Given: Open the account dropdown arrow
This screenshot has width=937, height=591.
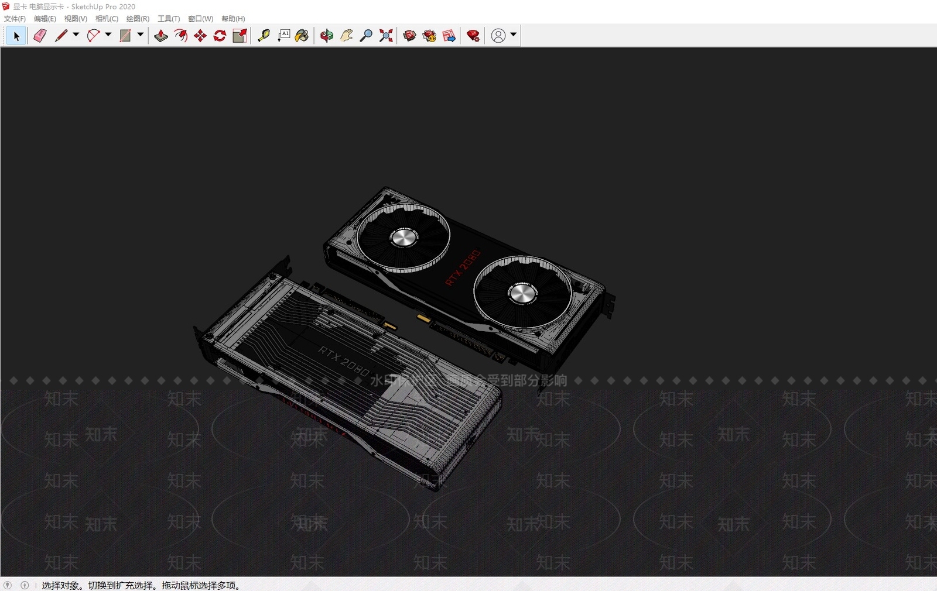Looking at the screenshot, I should click(x=514, y=35).
